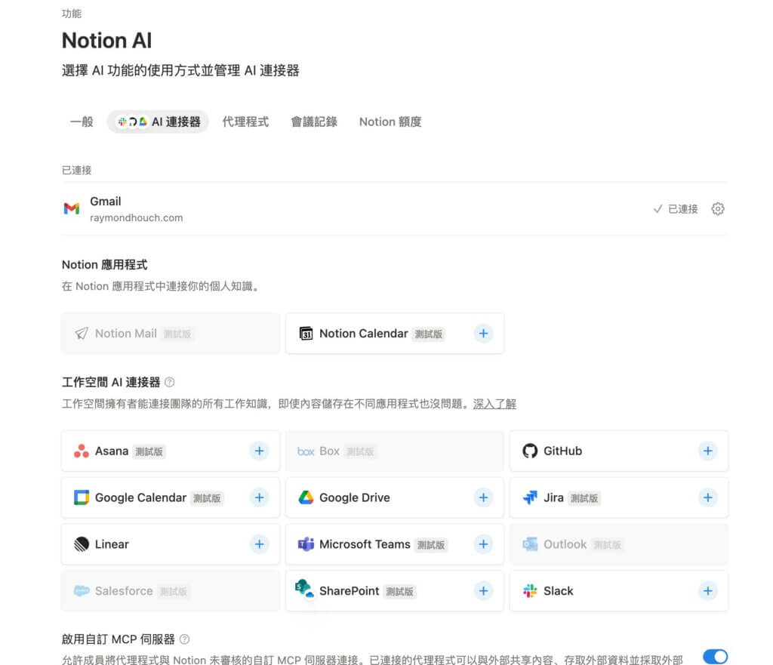Add Google Calendar using its plus button
This screenshot has width=773, height=665.
pos(259,497)
